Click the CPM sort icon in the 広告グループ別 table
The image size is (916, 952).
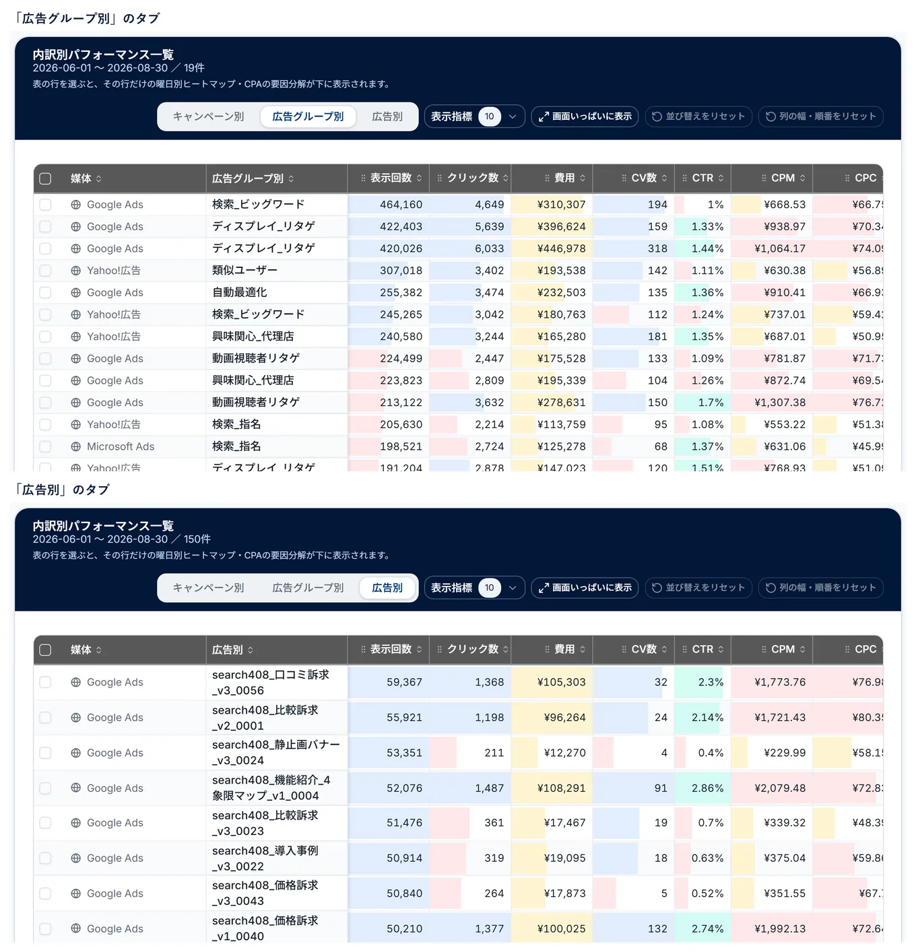pos(803,178)
